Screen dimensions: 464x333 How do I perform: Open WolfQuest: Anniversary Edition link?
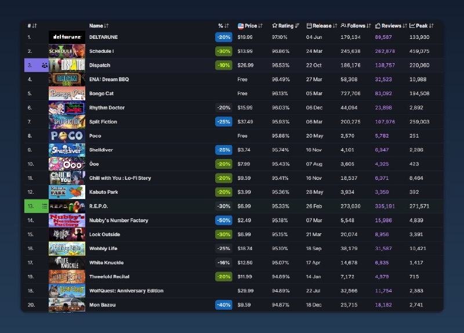126,291
